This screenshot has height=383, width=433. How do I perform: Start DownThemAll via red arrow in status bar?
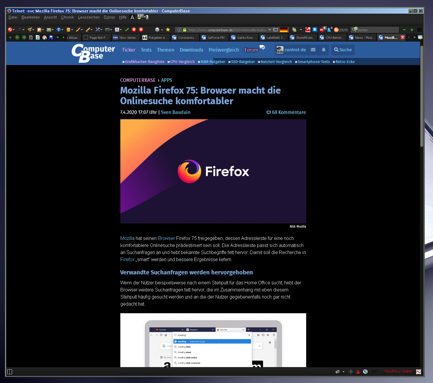pos(358,372)
